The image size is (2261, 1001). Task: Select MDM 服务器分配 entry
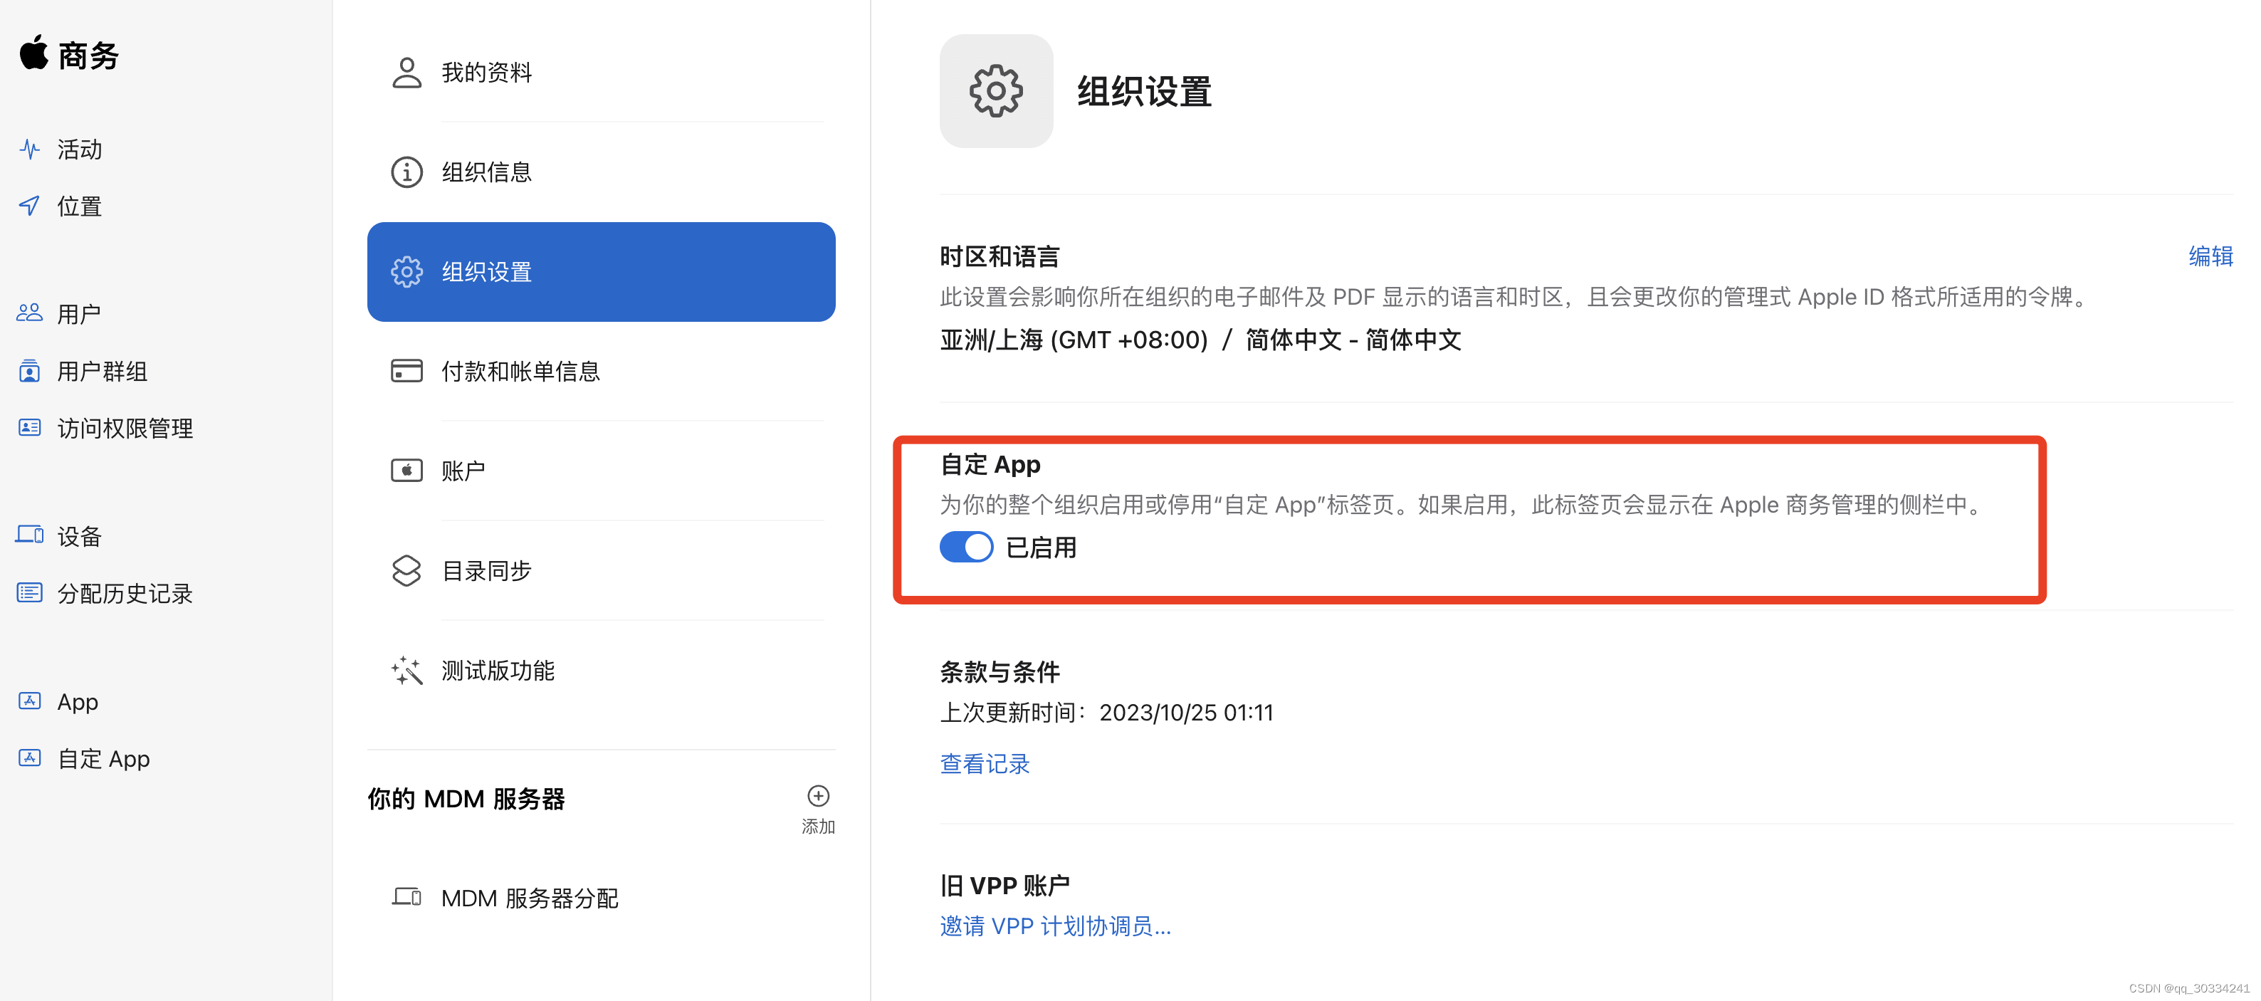(x=529, y=898)
